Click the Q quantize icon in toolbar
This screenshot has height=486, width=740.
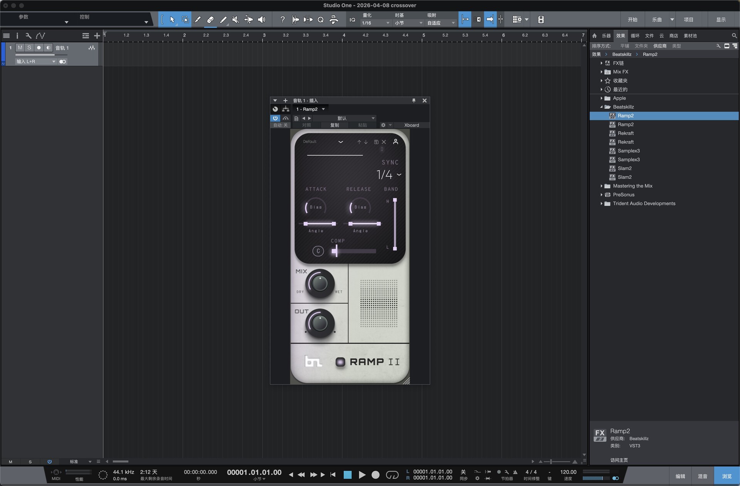(x=321, y=20)
